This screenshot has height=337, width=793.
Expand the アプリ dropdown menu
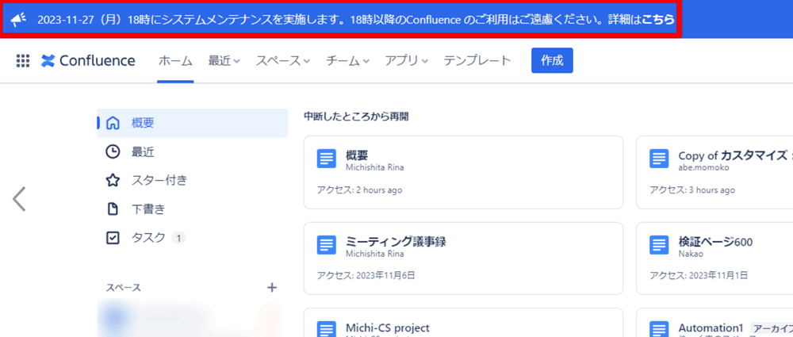[x=407, y=61]
